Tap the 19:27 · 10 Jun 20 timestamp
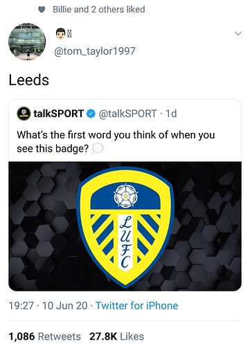This screenshot has width=250, height=346. (x=48, y=306)
